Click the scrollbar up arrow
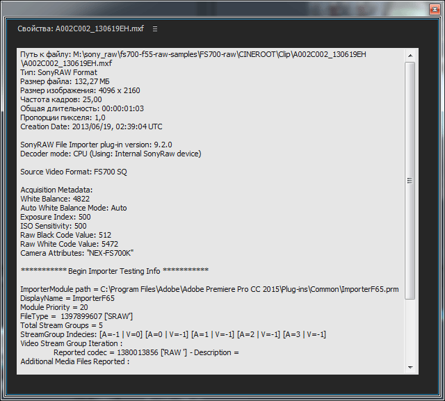The image size is (445, 401). [x=410, y=56]
